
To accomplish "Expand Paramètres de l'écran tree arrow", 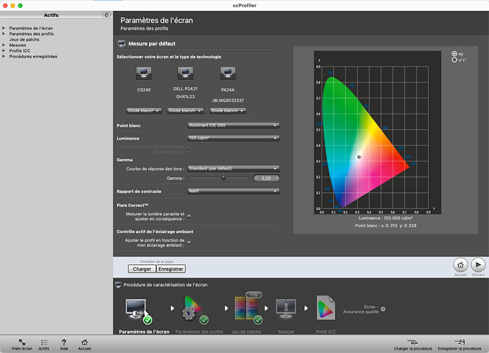I will 4,28.
